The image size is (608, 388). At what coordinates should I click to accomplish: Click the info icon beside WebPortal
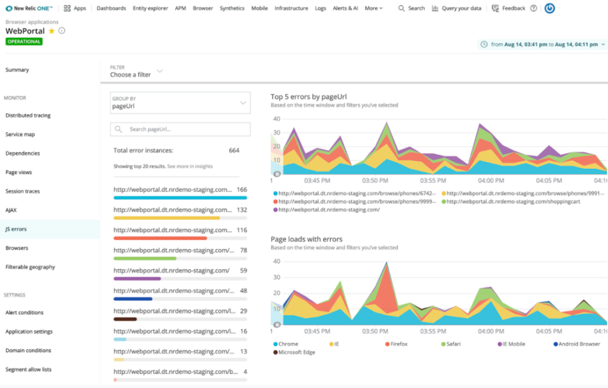pos(62,31)
